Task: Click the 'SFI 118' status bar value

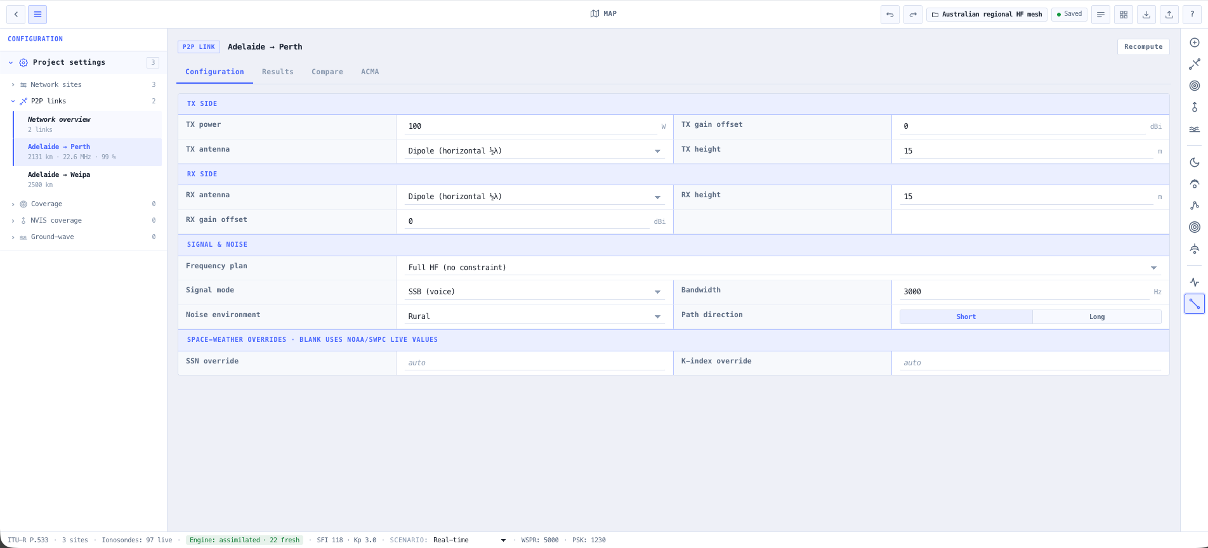Action: click(330, 540)
